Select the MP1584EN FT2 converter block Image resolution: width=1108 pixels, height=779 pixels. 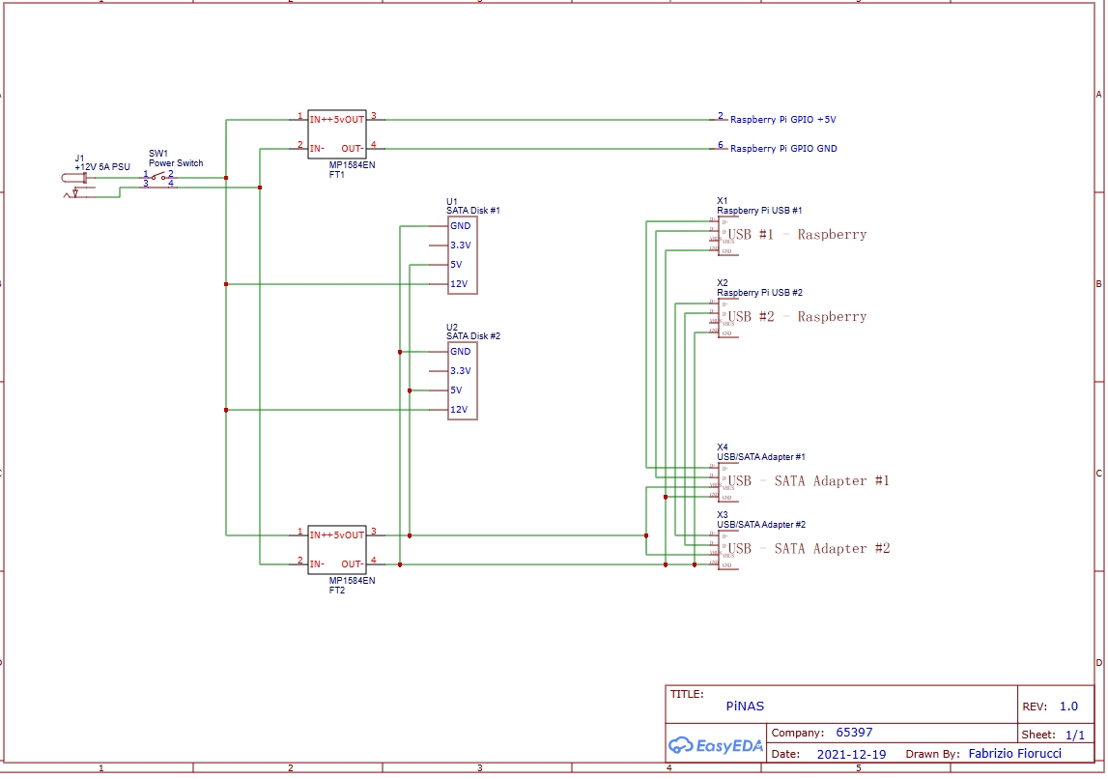point(337,549)
